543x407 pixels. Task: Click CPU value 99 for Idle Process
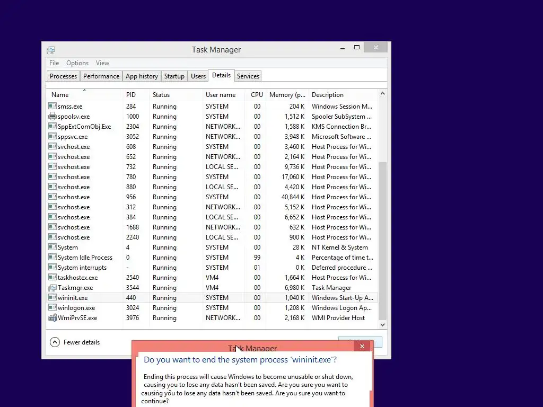257,258
